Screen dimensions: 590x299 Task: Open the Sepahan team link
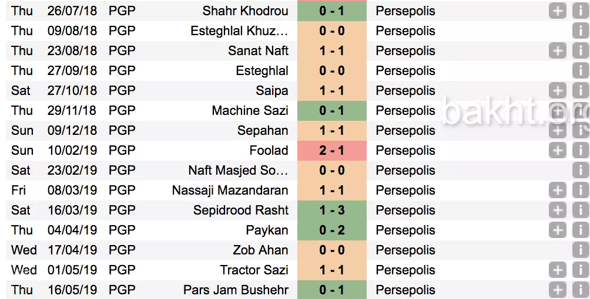tap(263, 131)
